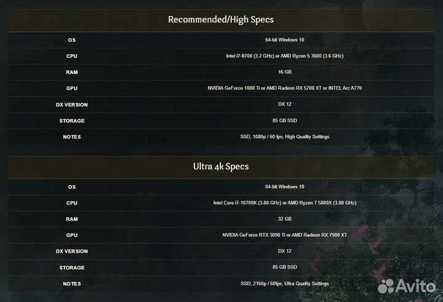Click the STORAGE label in Recommended specs
Viewport: 443px width, 302px height.
[72, 121]
